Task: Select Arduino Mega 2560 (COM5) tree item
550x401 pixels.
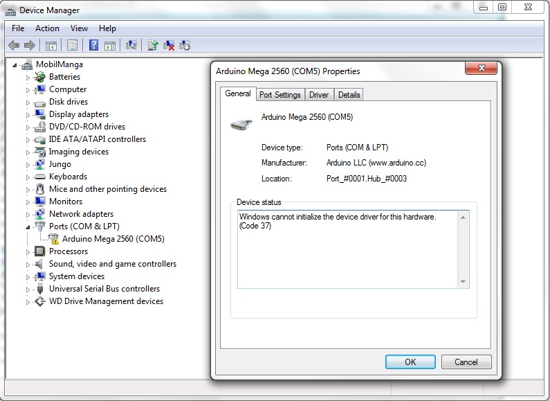Action: pyautogui.click(x=113, y=239)
